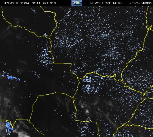Click the 201709040330 timestamp

141,3
